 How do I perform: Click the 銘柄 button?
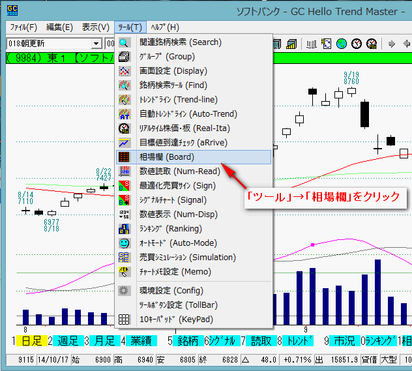[188, 341]
